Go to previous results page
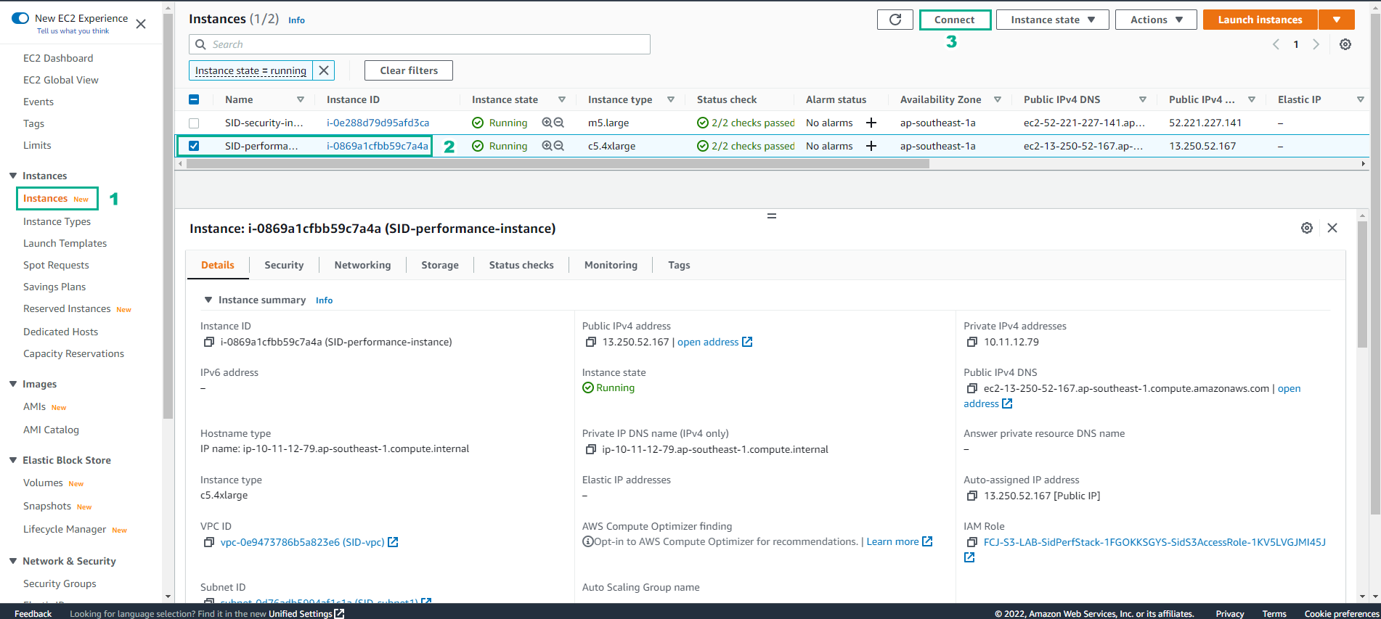The height and width of the screenshot is (619, 1381). [x=1276, y=44]
